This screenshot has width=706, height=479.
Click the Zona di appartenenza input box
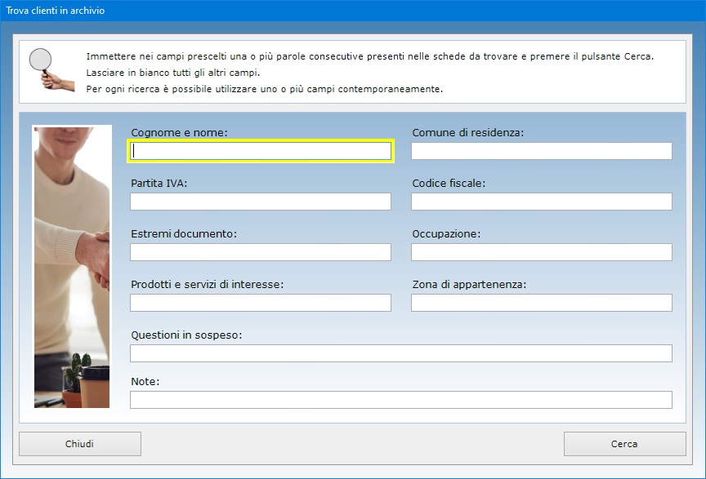click(x=541, y=303)
